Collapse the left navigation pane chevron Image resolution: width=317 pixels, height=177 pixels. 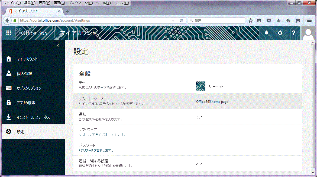tap(58, 46)
